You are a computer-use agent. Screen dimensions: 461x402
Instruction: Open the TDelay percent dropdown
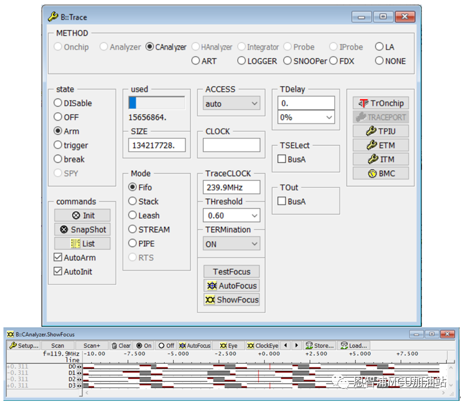[306, 117]
